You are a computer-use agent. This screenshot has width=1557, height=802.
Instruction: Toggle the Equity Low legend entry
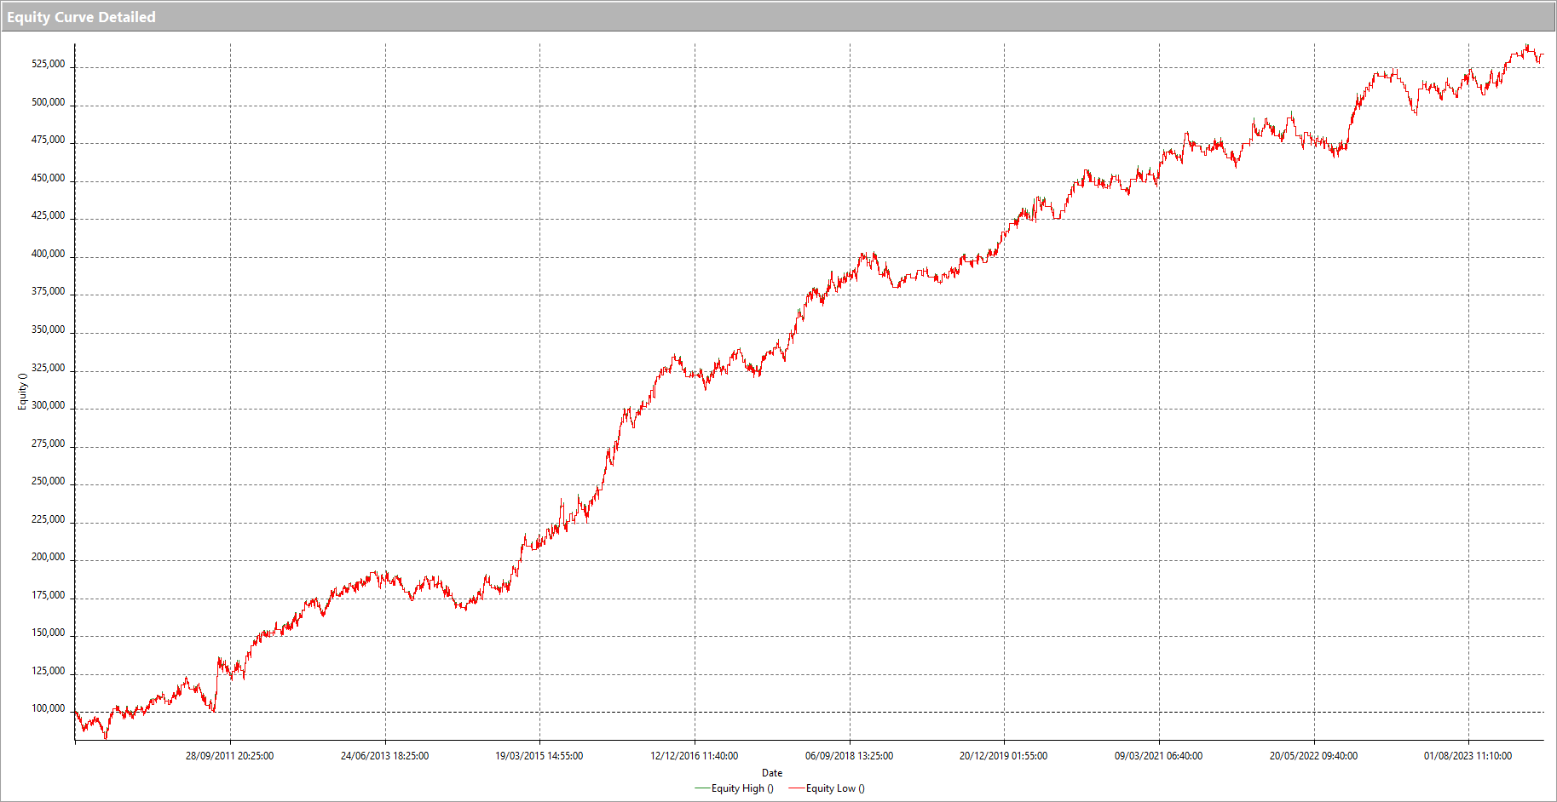(835, 788)
